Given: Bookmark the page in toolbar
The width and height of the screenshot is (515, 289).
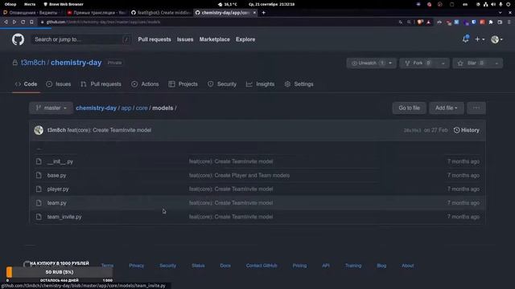Looking at the screenshot, I should [31, 22].
